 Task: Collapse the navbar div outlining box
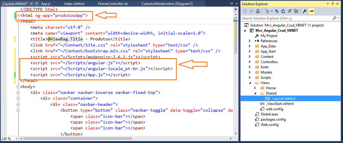pos(18,92)
